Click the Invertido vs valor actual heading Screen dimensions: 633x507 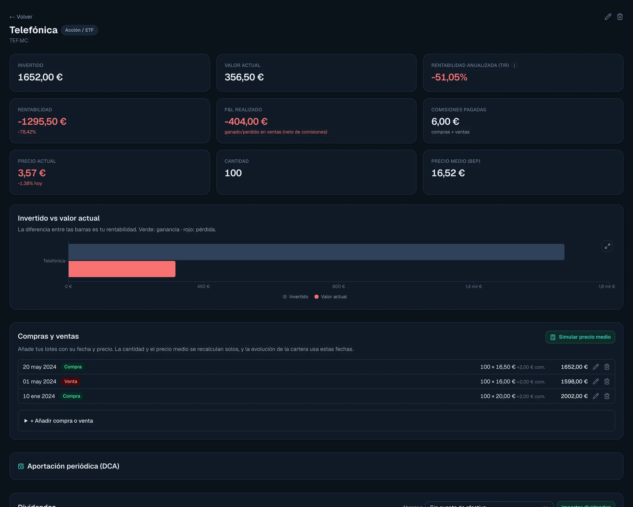(x=59, y=218)
